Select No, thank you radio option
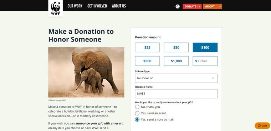This screenshot has width=271, height=131. [137, 107]
